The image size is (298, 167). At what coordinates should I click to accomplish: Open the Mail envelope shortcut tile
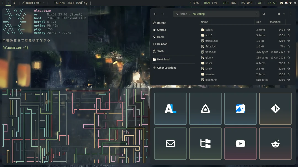[170, 143]
